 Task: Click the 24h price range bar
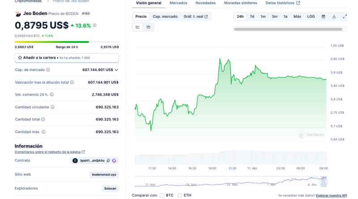click(x=67, y=42)
